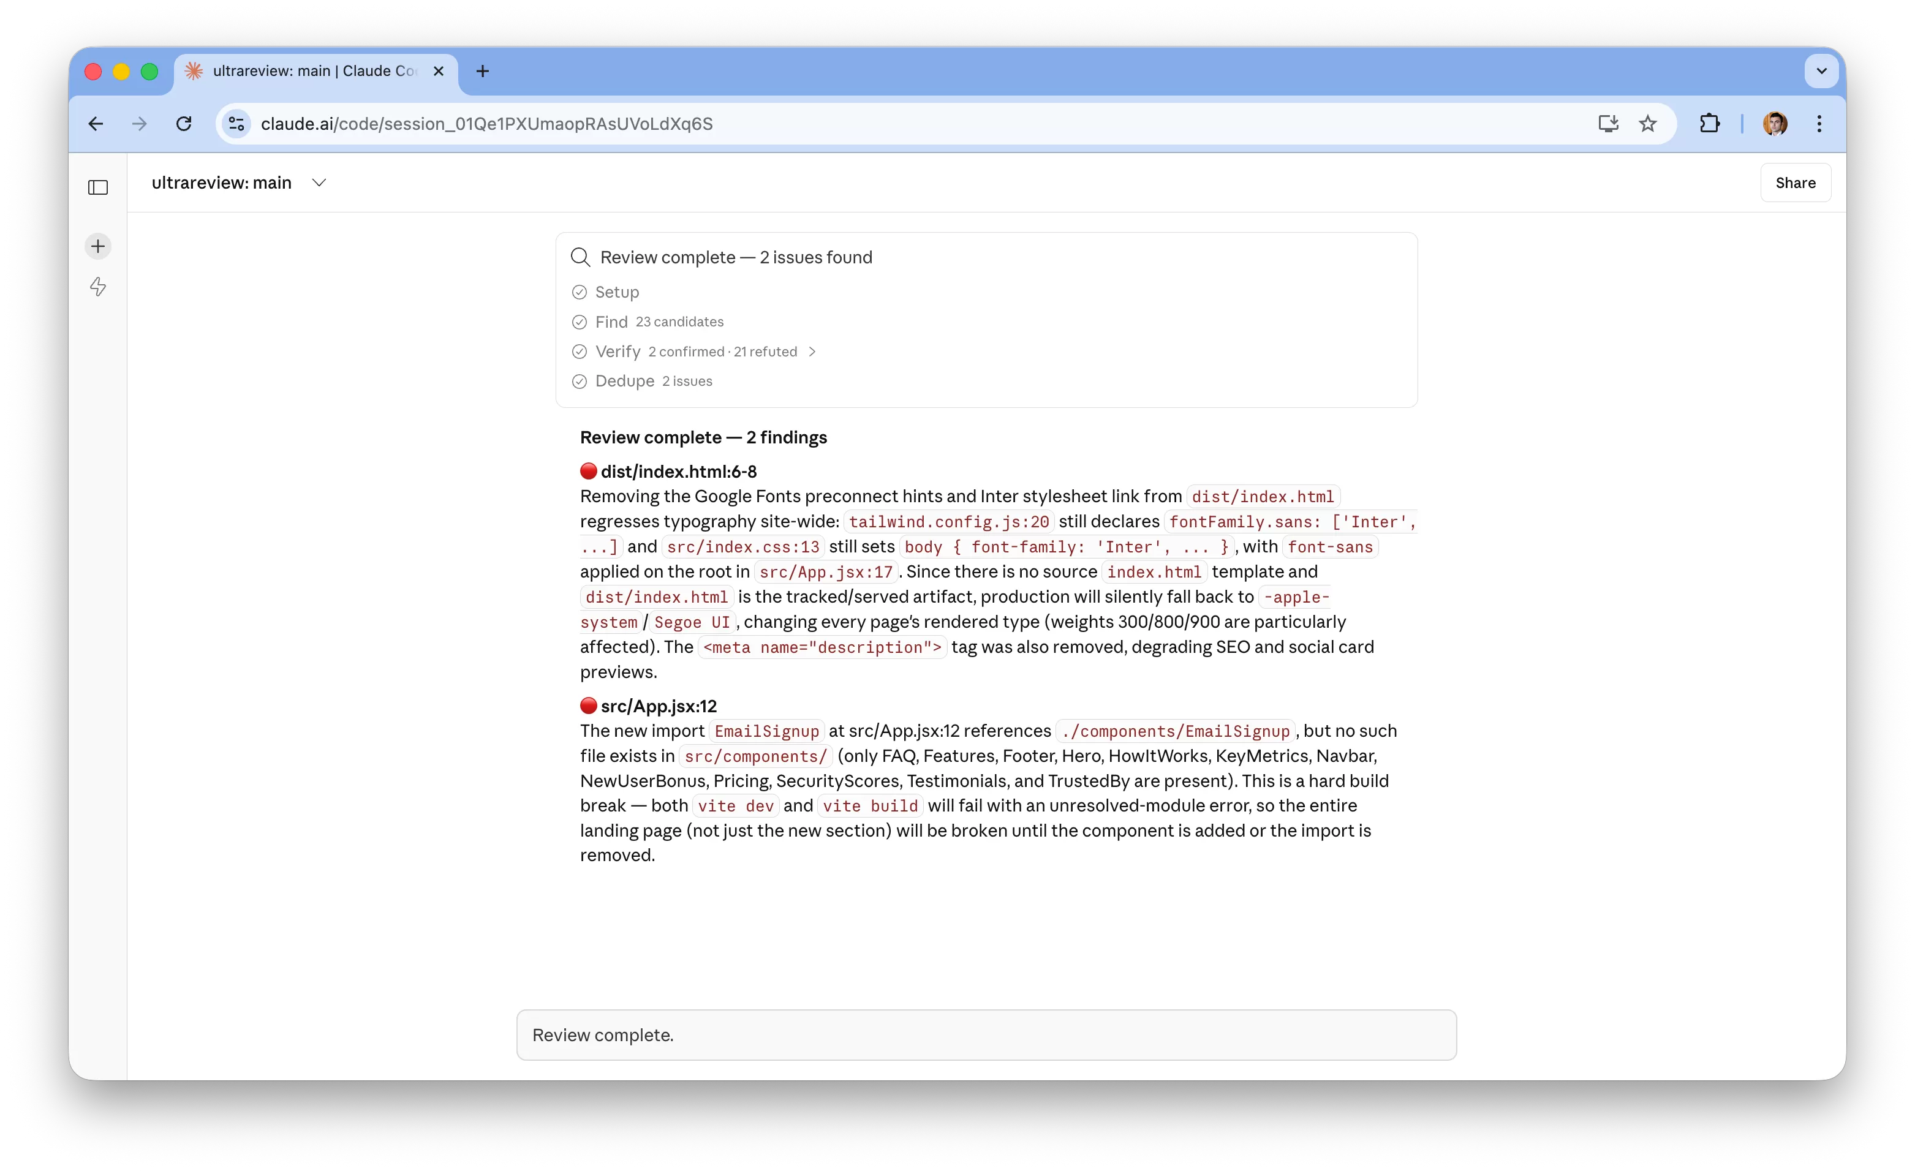Click the Setup step check icon
This screenshot has height=1171, width=1915.
(x=579, y=292)
